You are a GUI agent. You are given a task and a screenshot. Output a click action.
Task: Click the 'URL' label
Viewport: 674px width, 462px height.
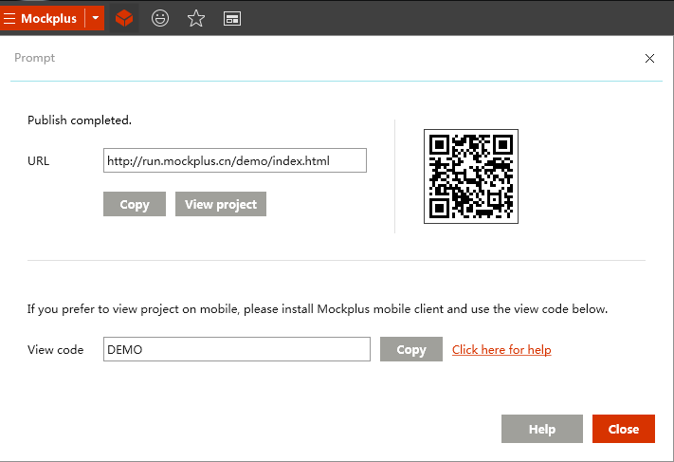click(x=38, y=161)
